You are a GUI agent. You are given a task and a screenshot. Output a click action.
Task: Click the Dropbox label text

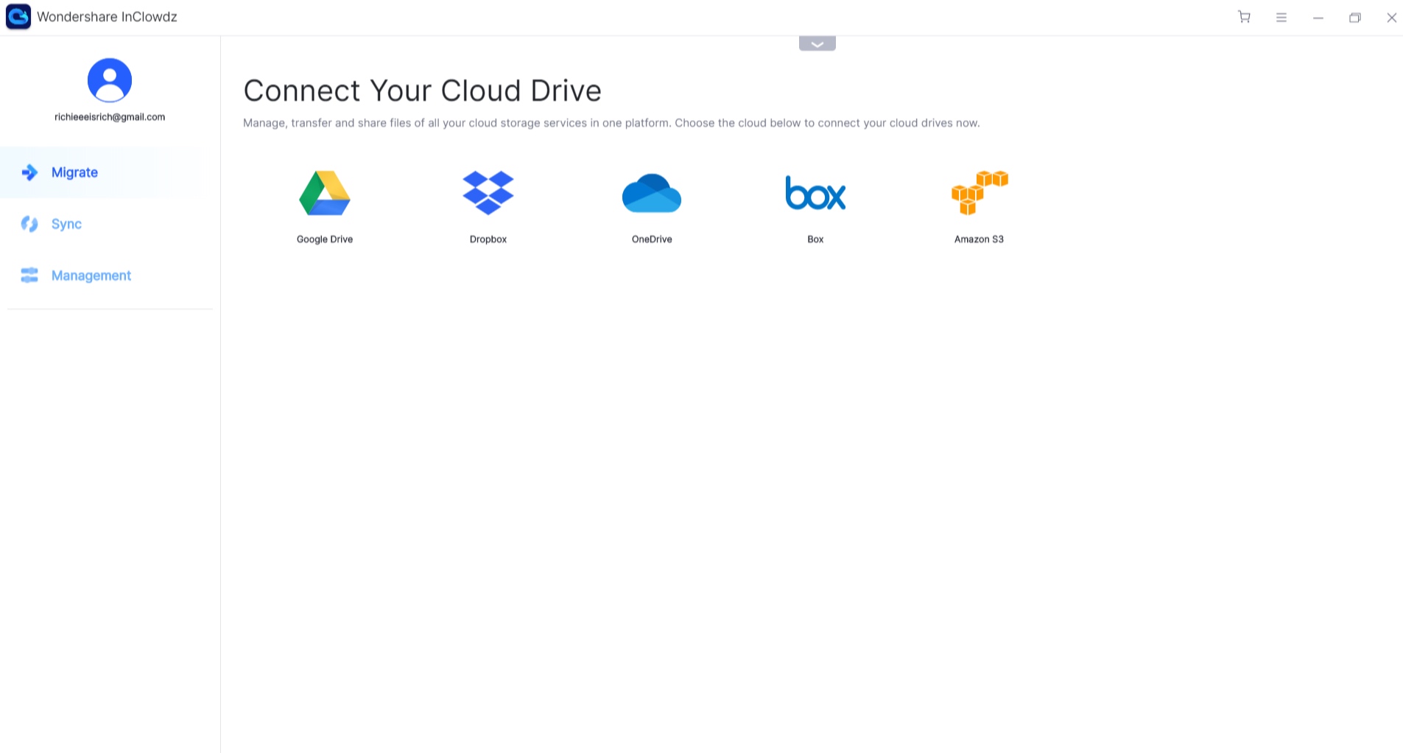[x=488, y=239]
